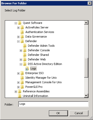Click the scrollbar down arrow

pyautogui.click(x=86, y=96)
